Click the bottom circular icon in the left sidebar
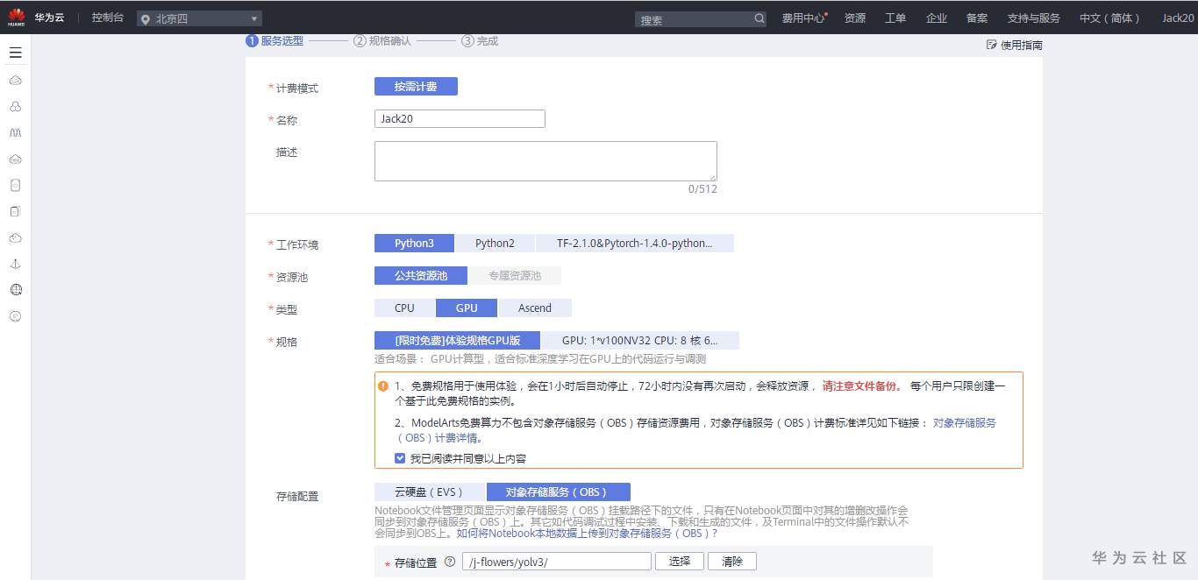 coord(16,316)
